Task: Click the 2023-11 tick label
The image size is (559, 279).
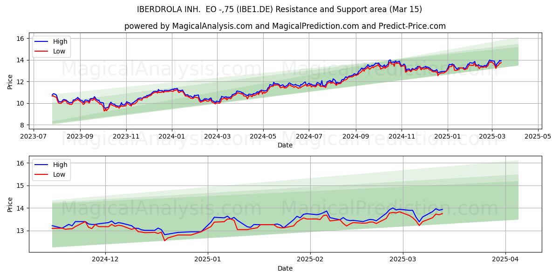Action: click(126, 137)
